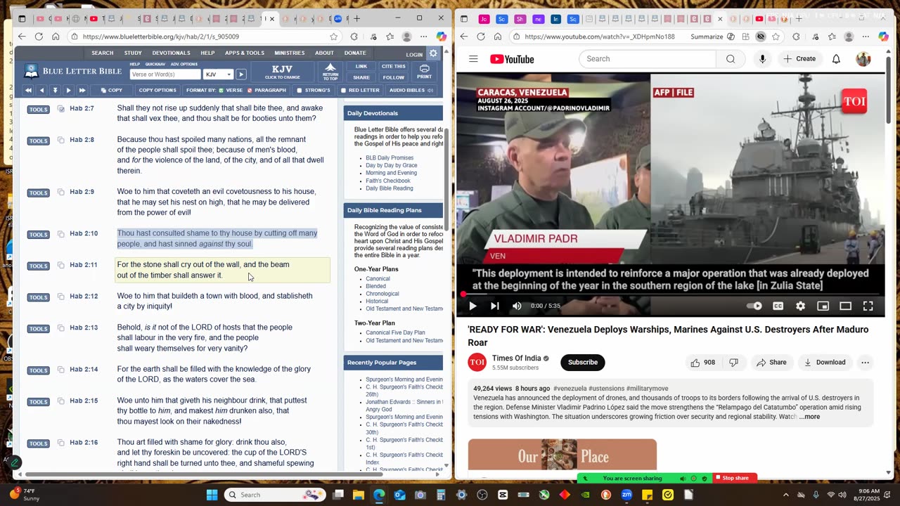Click Share button under YouTube video
900x506 pixels.
click(771, 363)
